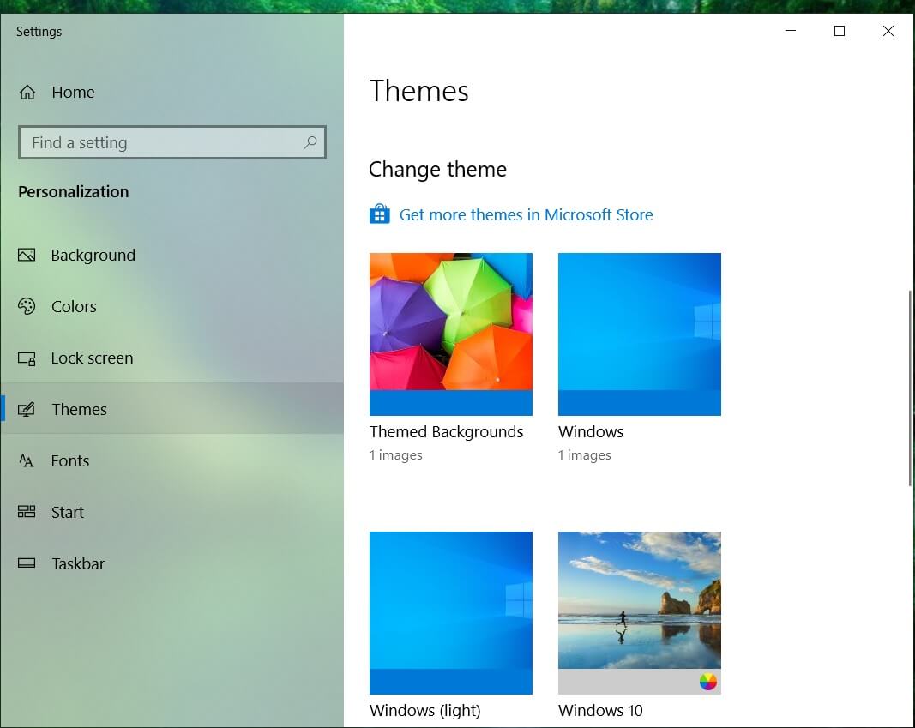Viewport: 915px width, 728px height.
Task: Apply the Windows 10 beach theme thumbnail
Action: click(639, 612)
